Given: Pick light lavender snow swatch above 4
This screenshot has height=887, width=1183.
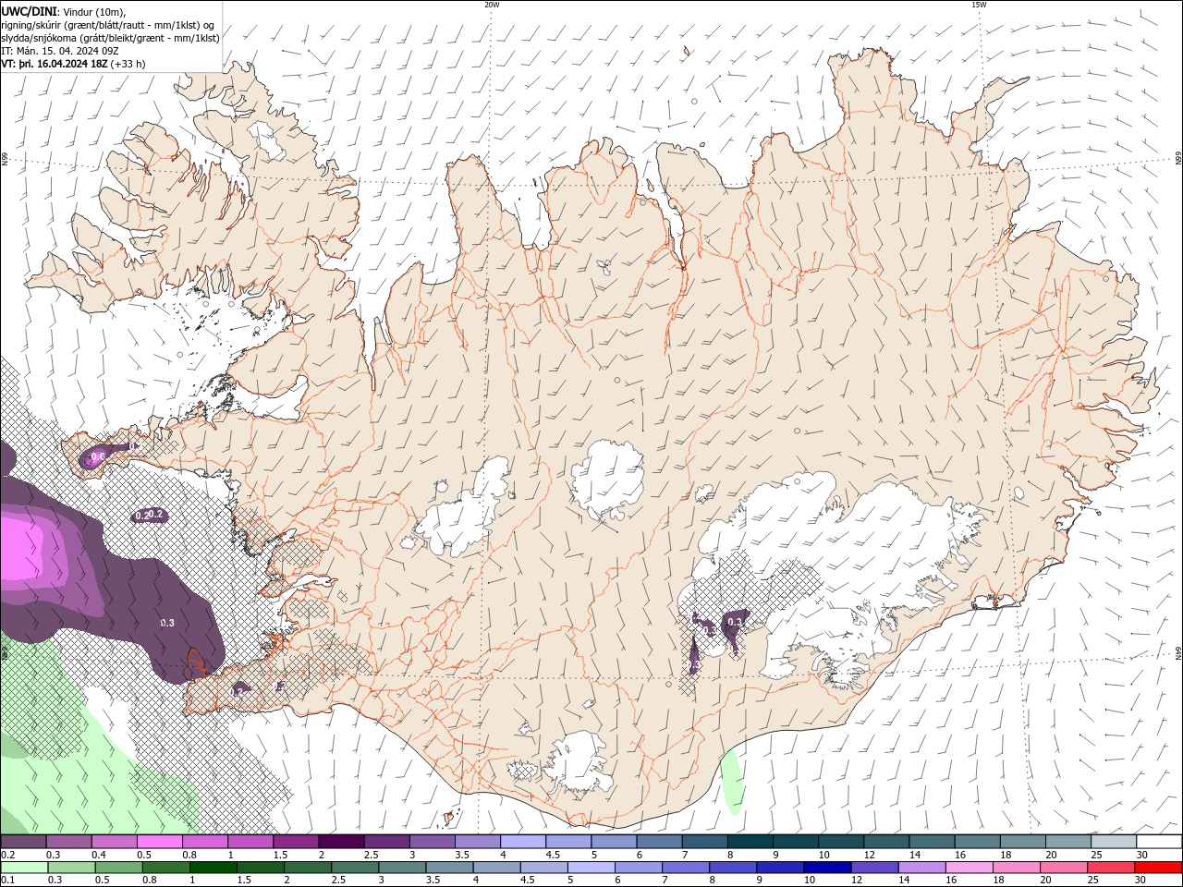Looking at the screenshot, I should click(x=523, y=842).
